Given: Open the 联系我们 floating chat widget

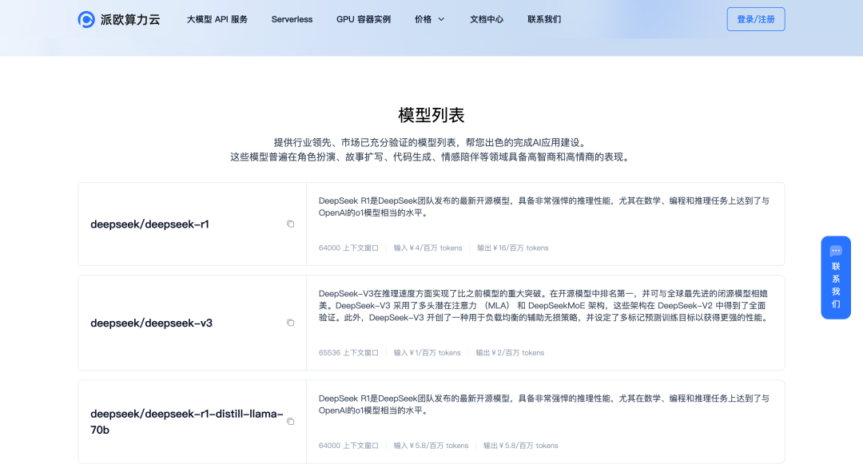Looking at the screenshot, I should [x=836, y=278].
